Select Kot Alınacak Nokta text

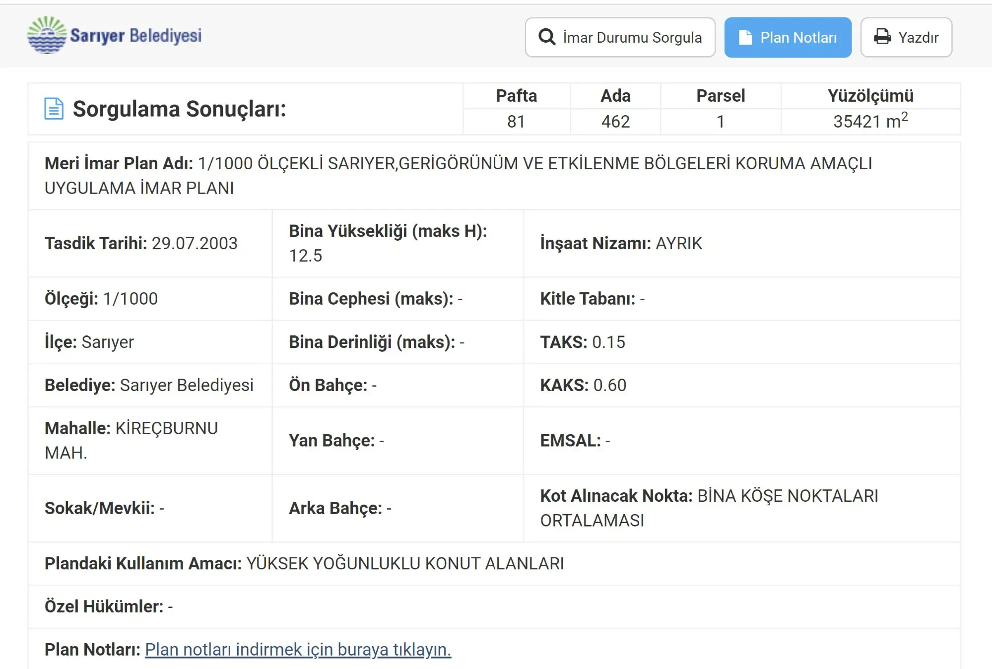pos(709,508)
